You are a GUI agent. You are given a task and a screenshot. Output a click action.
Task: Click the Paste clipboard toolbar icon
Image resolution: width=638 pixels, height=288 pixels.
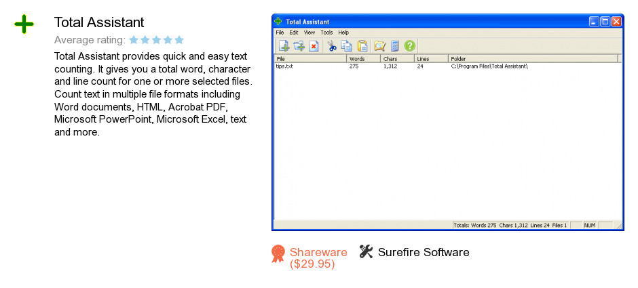click(362, 46)
